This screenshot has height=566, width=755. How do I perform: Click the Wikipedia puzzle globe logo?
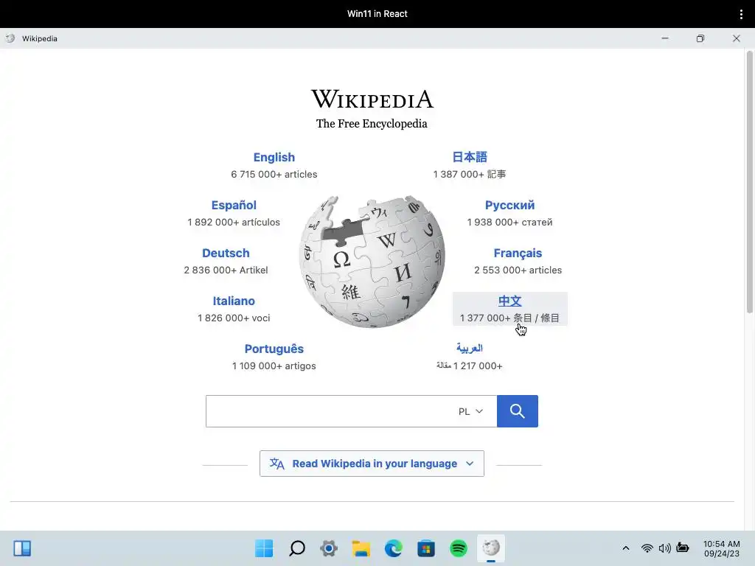coord(372,262)
